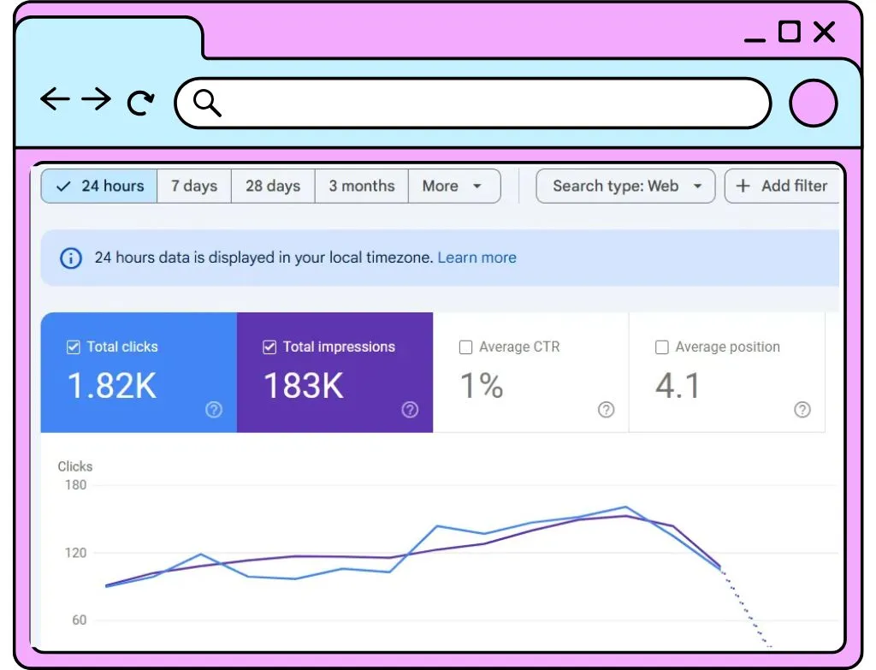This screenshot has height=670, width=876.
Task: Reload the page with refresh icon
Action: (140, 102)
